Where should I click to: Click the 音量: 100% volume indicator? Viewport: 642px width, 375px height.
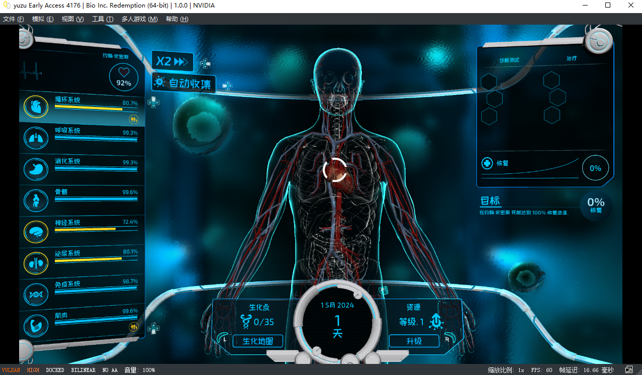point(140,370)
